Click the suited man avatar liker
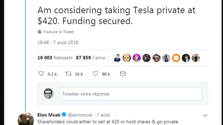The width and height of the screenshot is (223, 125). (x=117, y=58)
